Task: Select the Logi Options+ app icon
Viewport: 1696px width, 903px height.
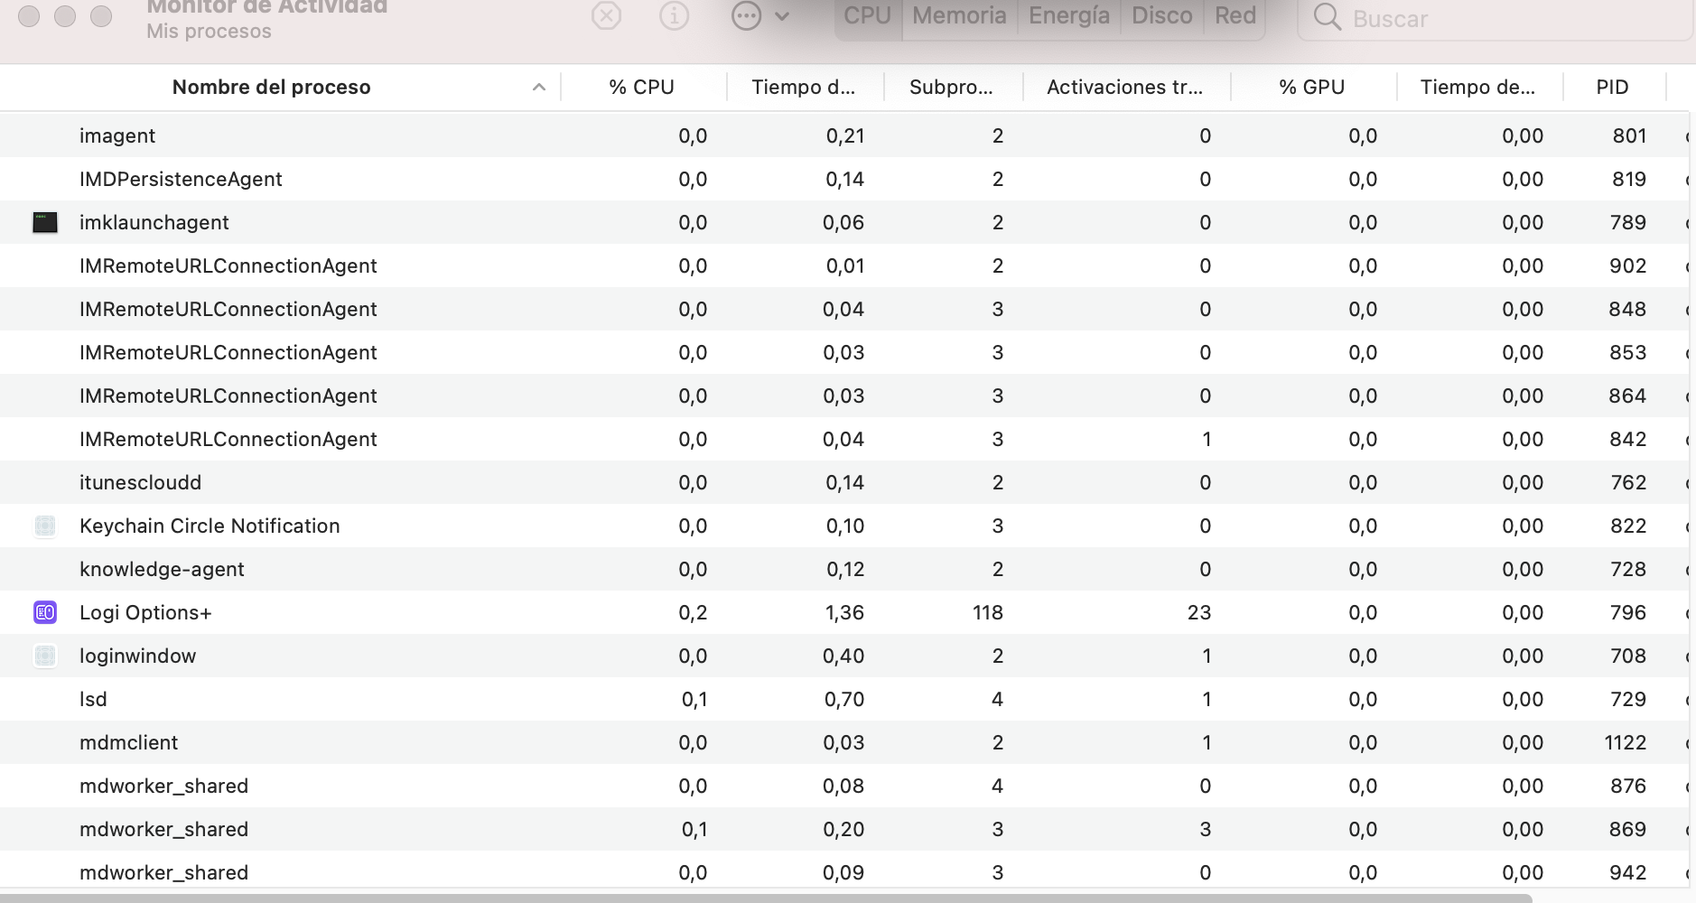Action: [45, 612]
